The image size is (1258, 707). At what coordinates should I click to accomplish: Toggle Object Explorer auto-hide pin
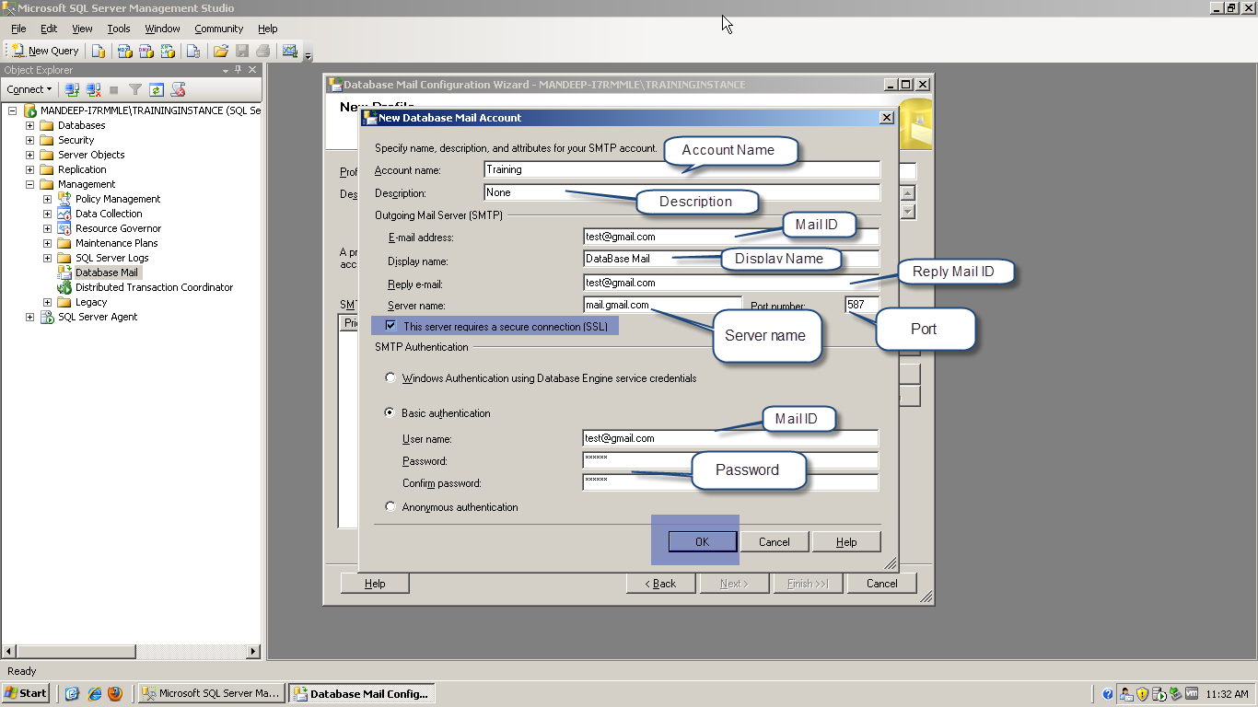[x=239, y=70]
